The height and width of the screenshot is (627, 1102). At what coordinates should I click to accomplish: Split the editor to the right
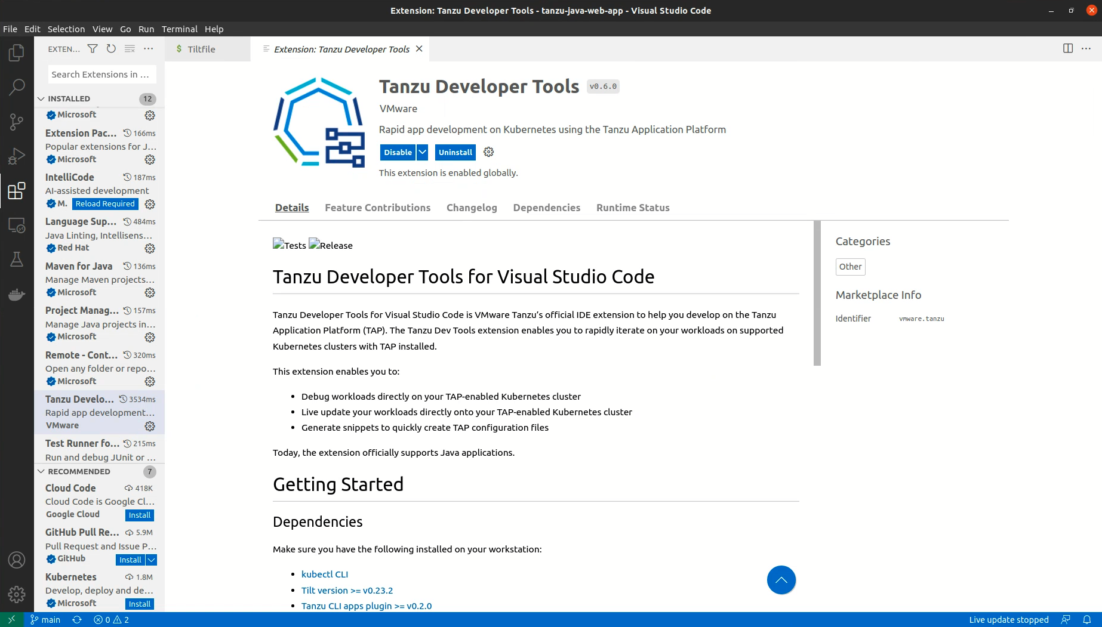click(1068, 48)
